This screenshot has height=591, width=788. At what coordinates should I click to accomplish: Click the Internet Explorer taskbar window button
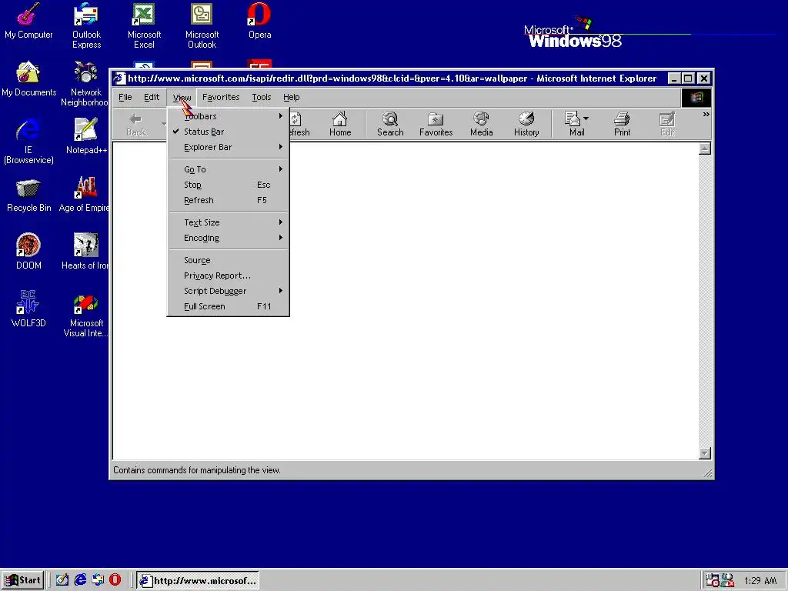[198, 580]
